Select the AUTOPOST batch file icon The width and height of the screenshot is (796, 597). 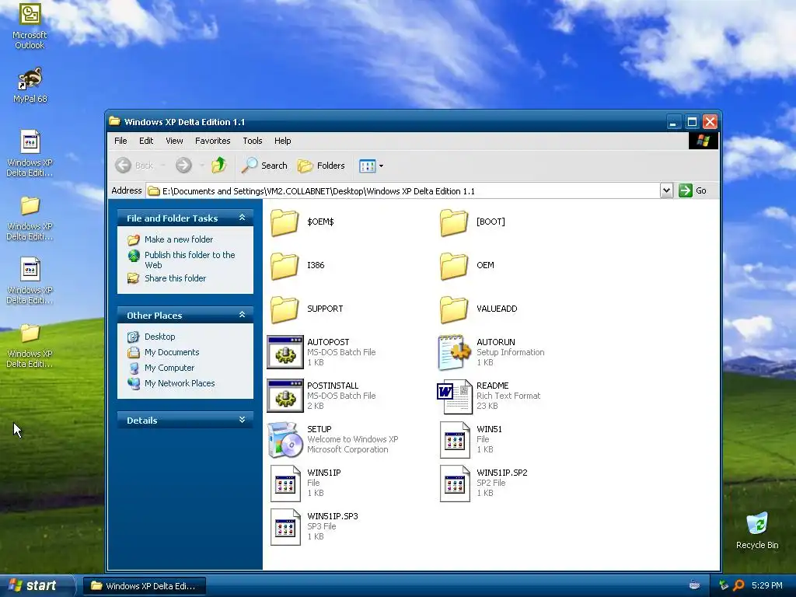[x=285, y=352]
